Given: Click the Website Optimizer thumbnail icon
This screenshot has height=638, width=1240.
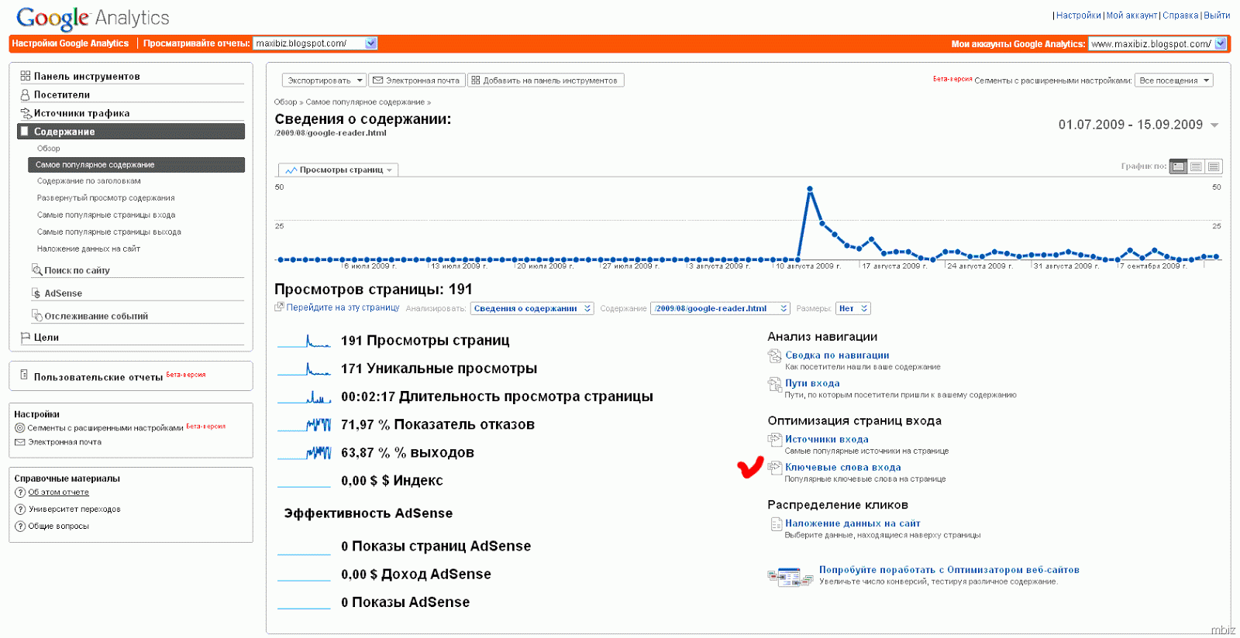Looking at the screenshot, I should point(790,577).
